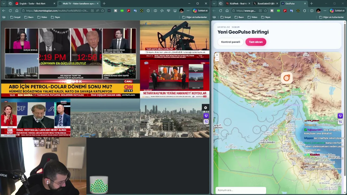
Task: Select the Haber Türk Son Durum stream
Action: tap(36, 118)
